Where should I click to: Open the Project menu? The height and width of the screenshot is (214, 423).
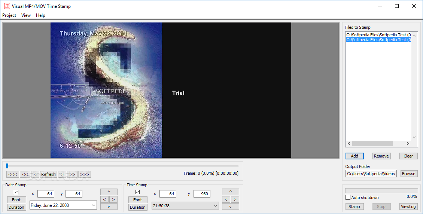tap(9, 15)
